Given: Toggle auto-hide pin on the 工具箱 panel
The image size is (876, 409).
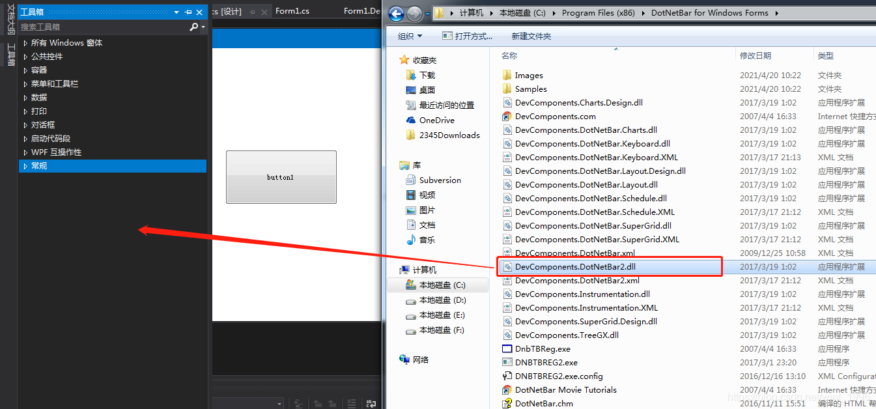Looking at the screenshot, I should 188,12.
